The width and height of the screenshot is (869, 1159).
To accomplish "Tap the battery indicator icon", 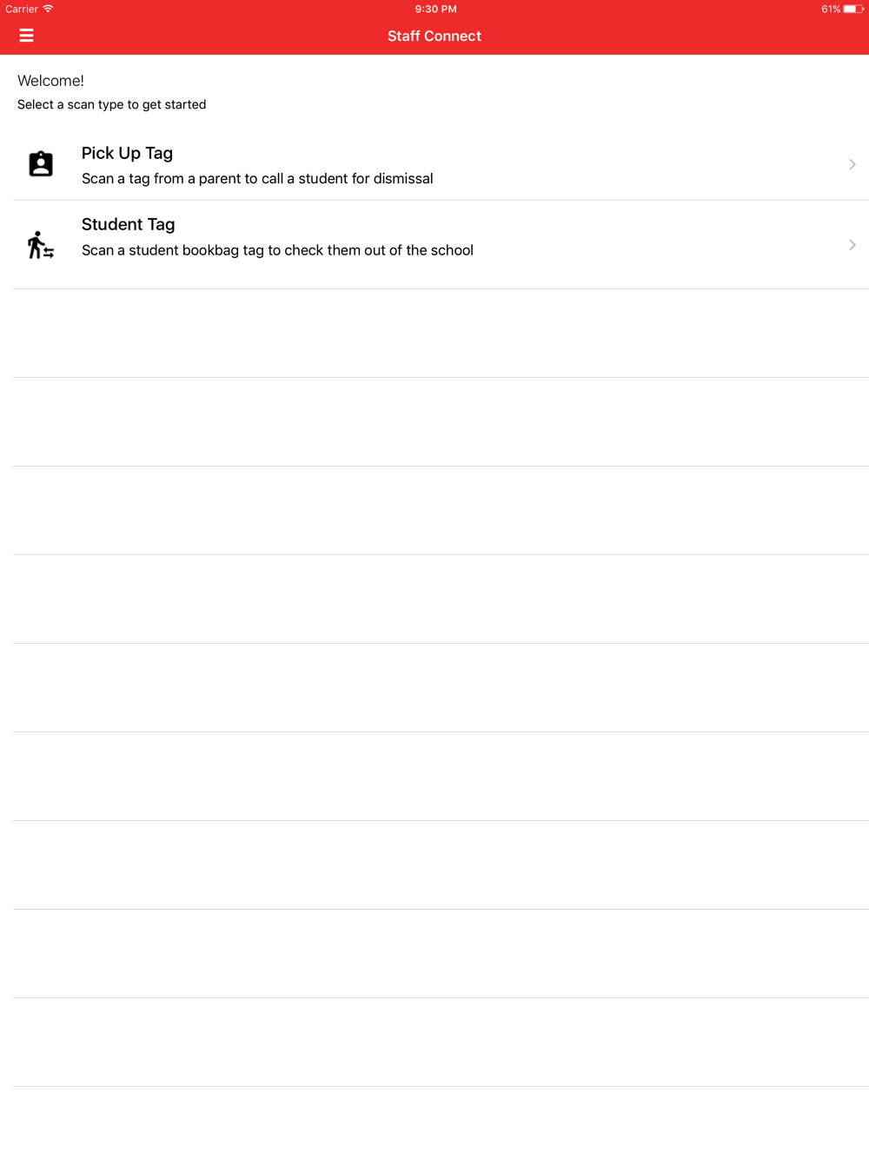I will coord(852,9).
